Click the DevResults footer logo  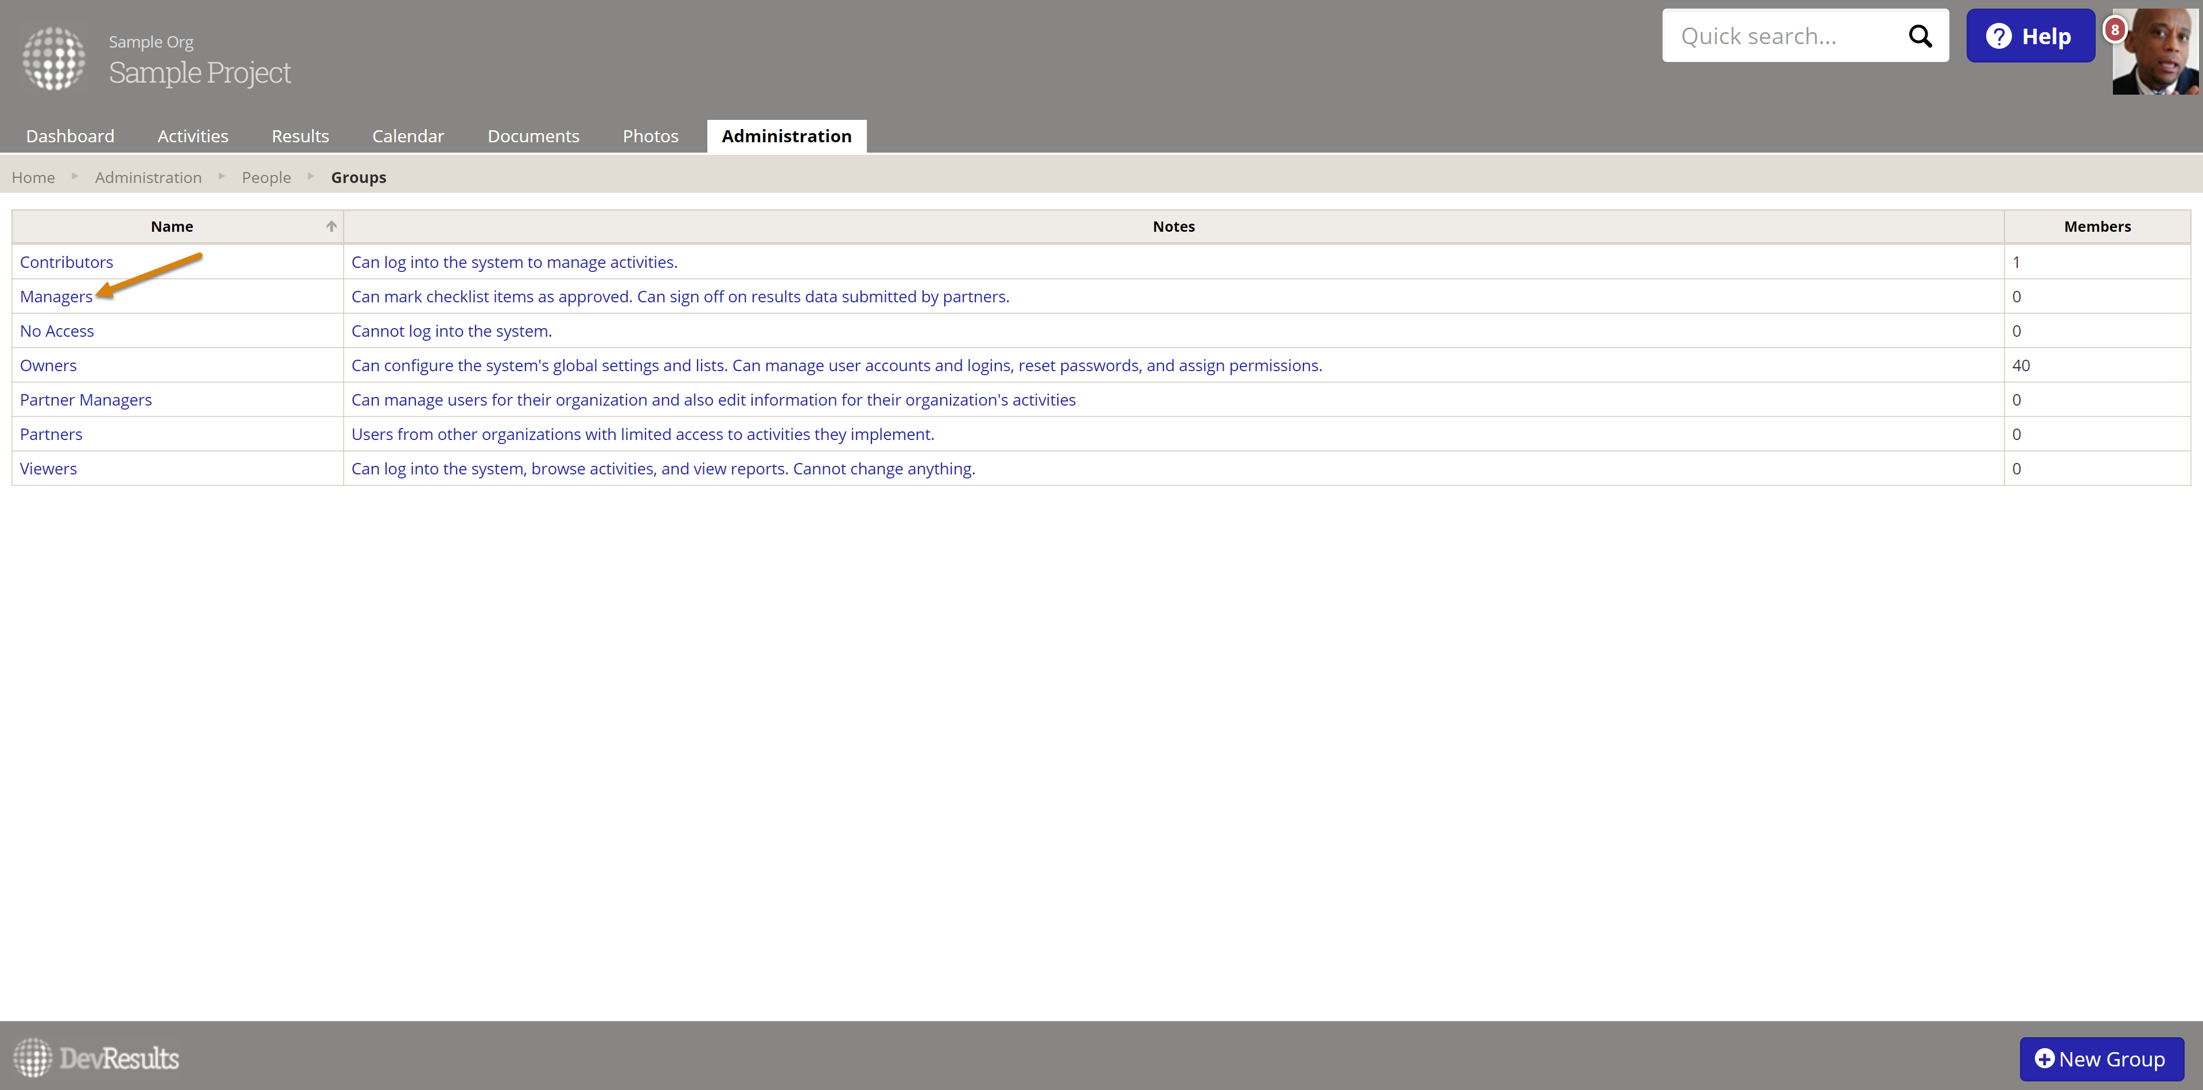[x=96, y=1058]
